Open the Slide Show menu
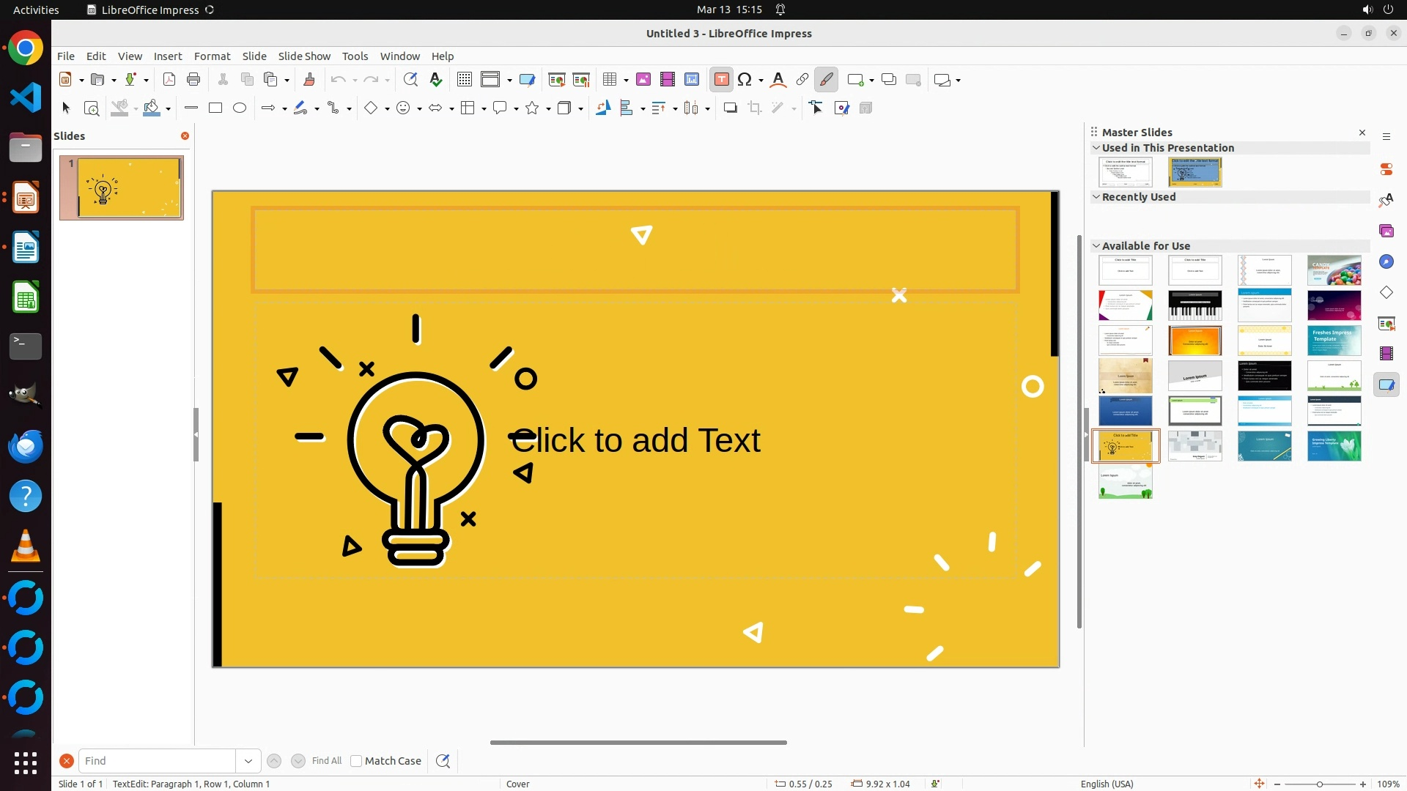The height and width of the screenshot is (791, 1407). point(304,56)
